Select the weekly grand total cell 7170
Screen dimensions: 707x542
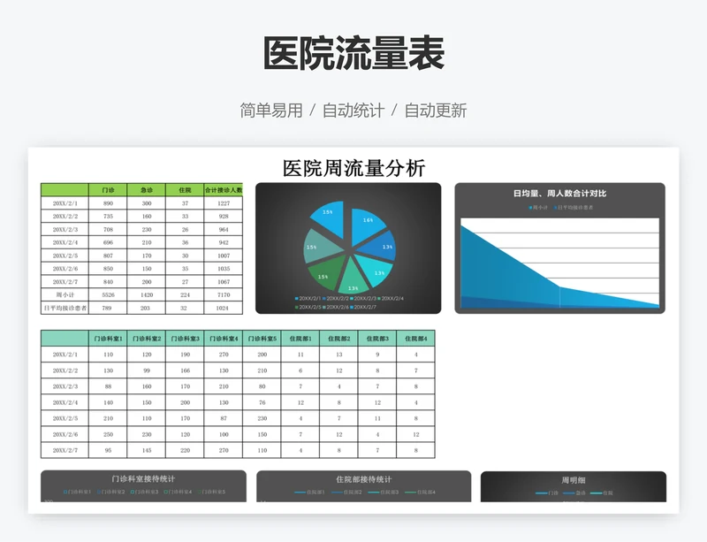click(x=224, y=294)
